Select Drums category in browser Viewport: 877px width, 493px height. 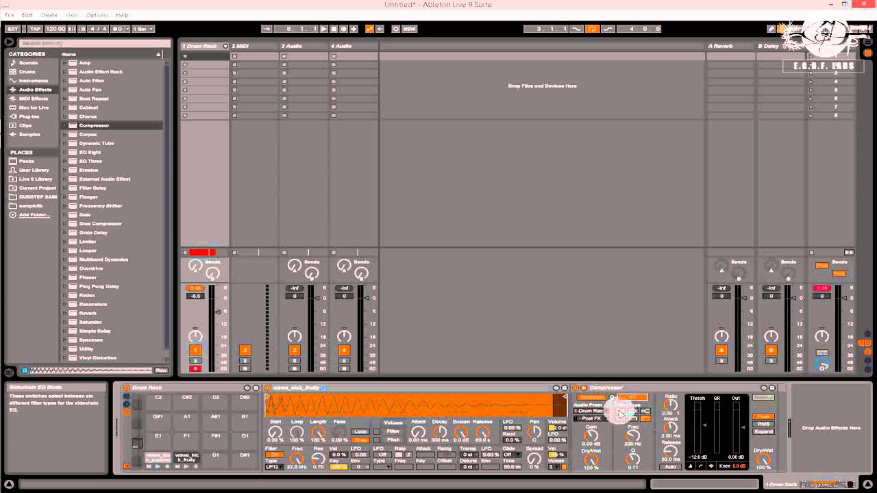pos(27,71)
